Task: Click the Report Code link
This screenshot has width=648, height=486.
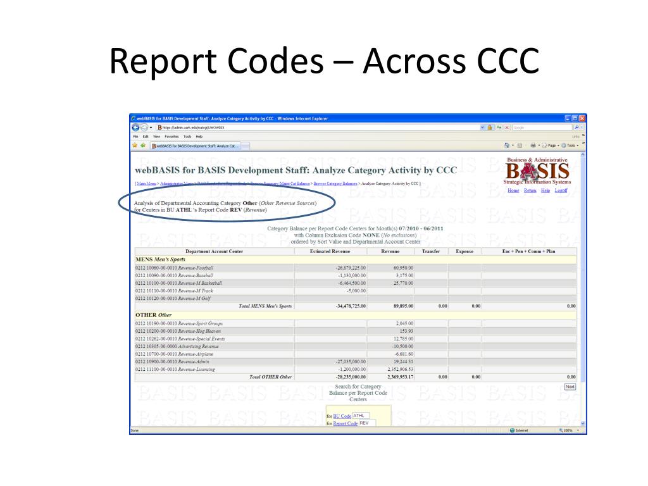Action: (x=345, y=423)
